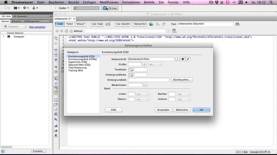Open the Einfügen menu
Image resolution: width=277 pixels, height=155 pixels.
click(90, 2)
